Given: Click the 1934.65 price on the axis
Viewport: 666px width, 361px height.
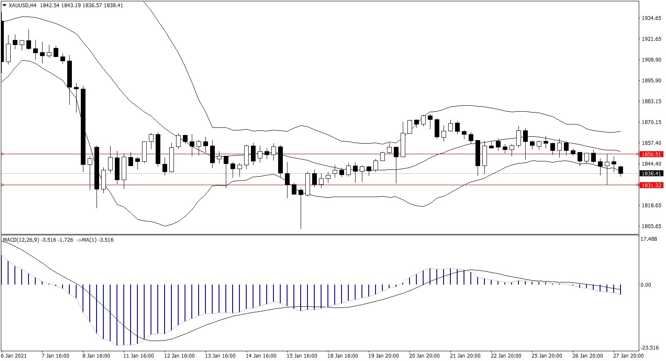Looking at the screenshot, I should (x=651, y=18).
